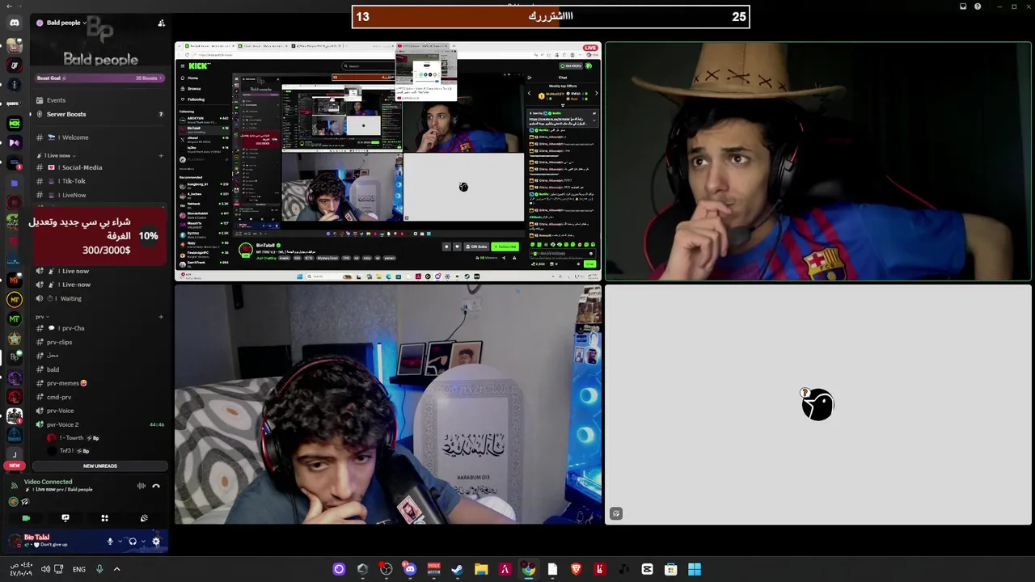
Task: Click the noise suppression waveform icon
Action: click(142, 486)
